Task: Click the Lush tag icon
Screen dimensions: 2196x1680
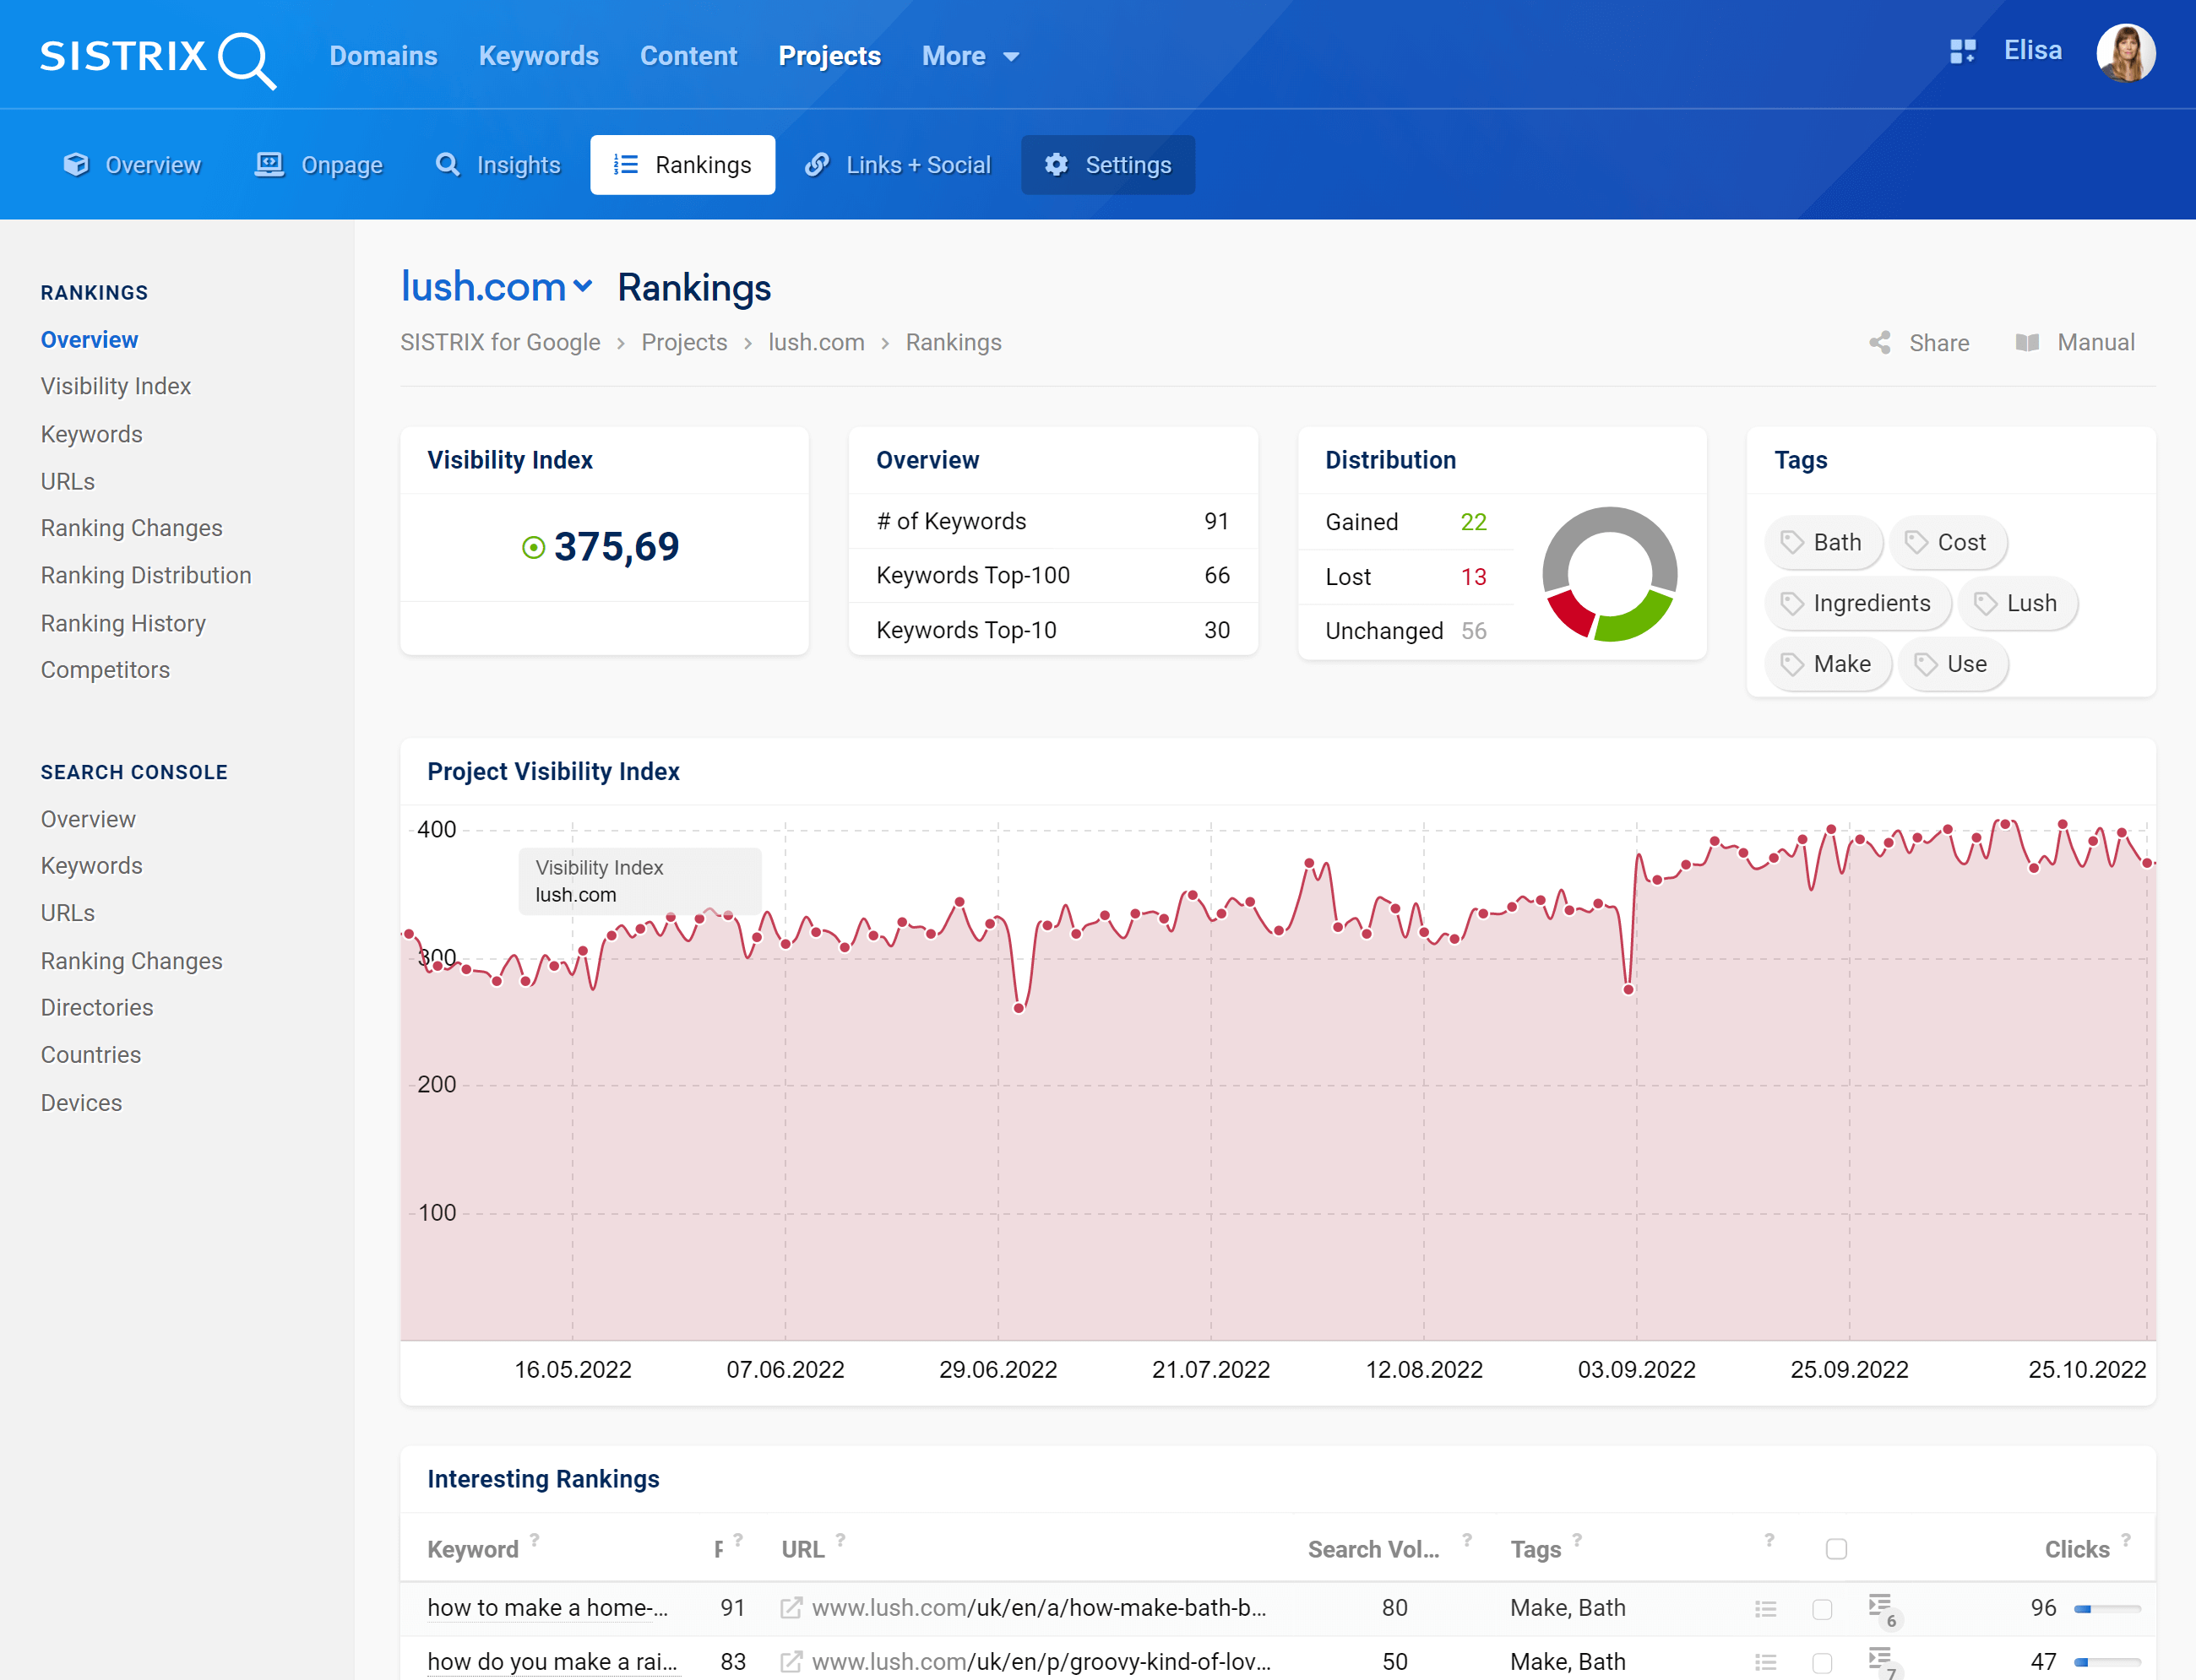Action: point(1985,603)
